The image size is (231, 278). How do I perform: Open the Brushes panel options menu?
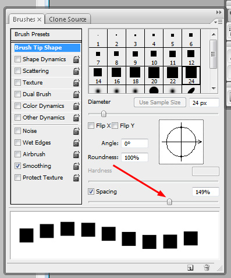[x=218, y=22]
